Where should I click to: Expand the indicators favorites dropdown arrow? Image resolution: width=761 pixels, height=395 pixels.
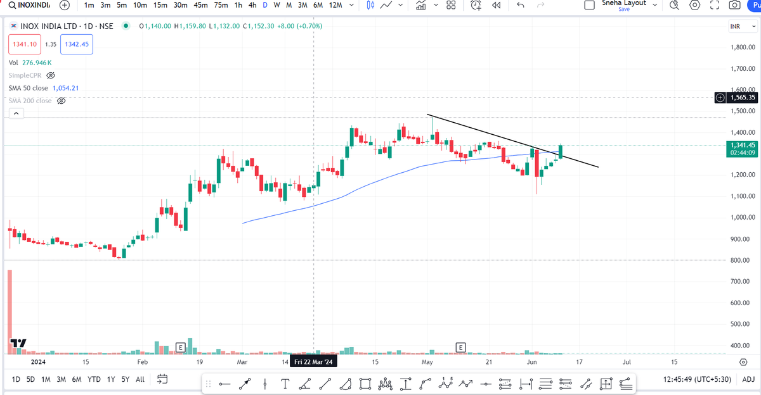(x=435, y=5)
